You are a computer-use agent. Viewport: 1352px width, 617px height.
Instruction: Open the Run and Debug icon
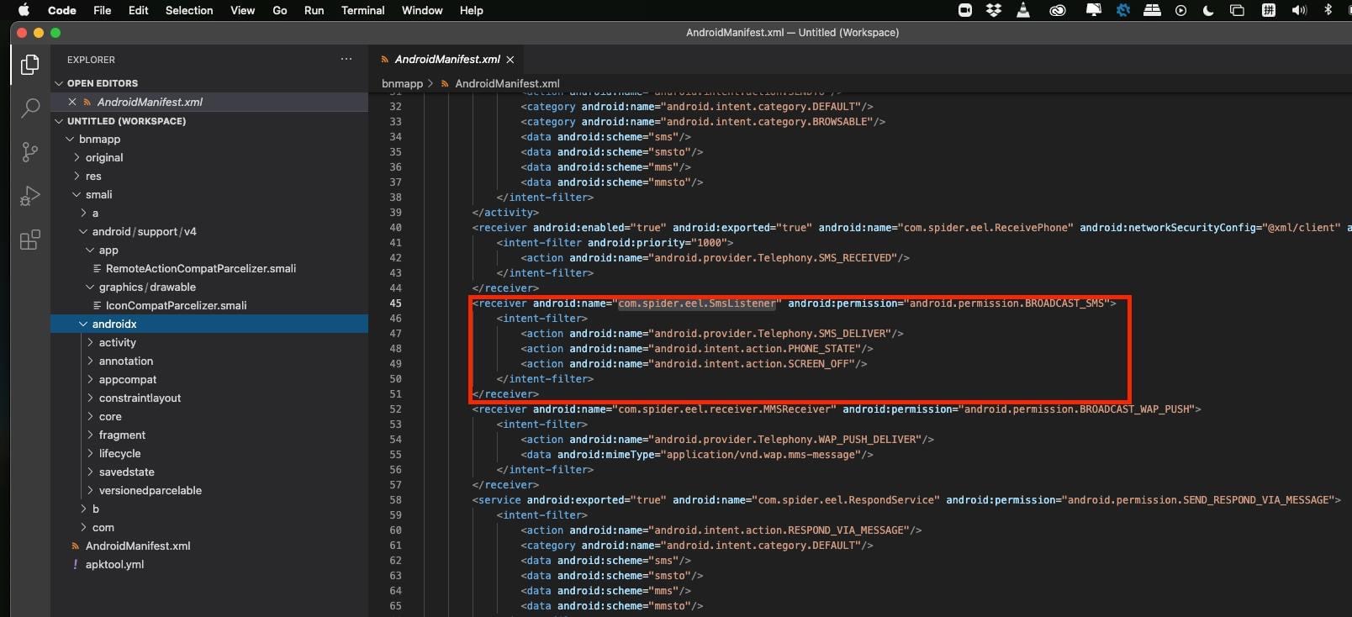tap(30, 196)
